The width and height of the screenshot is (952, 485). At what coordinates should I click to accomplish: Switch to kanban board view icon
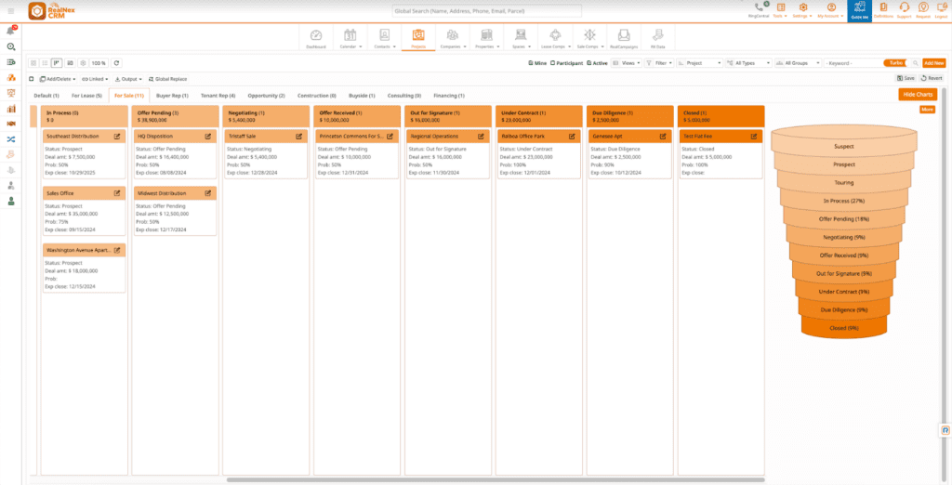tap(57, 62)
